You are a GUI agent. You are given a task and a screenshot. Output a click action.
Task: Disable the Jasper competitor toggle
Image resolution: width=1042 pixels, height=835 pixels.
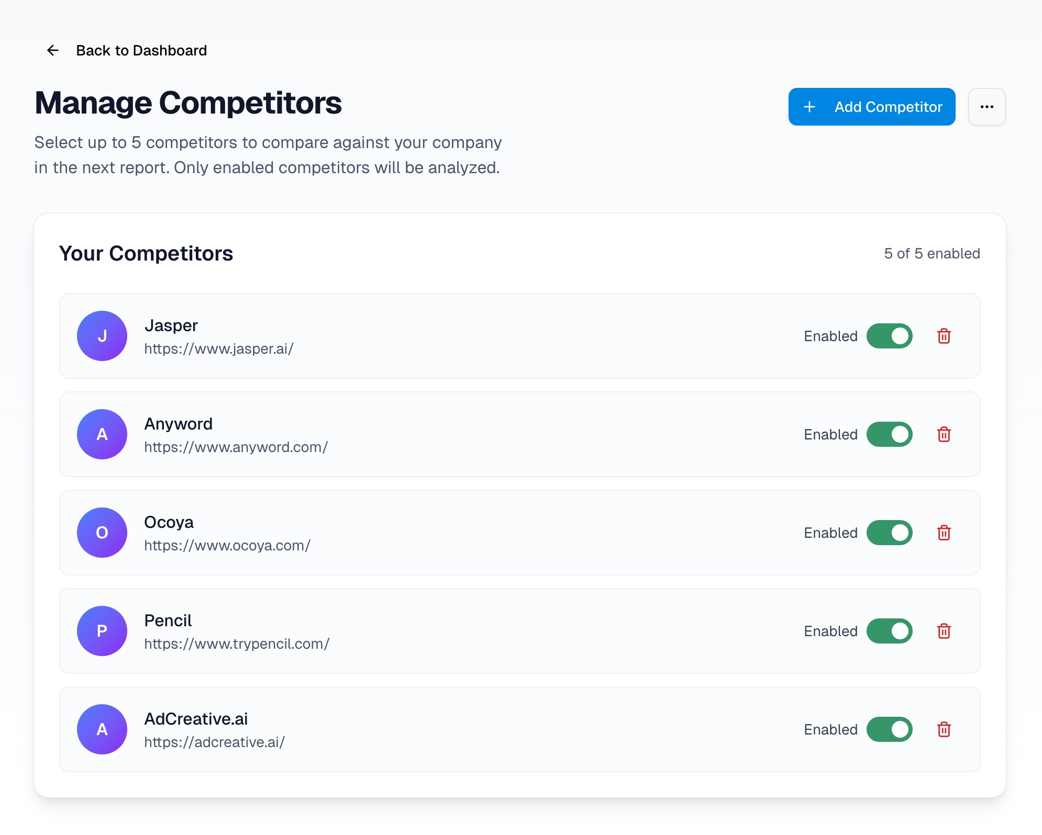pos(890,336)
